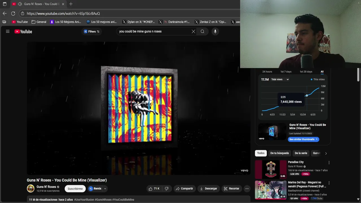Click the Guns N' Roses video title in vidIQ panel
Image resolution: width=361 pixels, height=203 pixels.
click(x=307, y=127)
